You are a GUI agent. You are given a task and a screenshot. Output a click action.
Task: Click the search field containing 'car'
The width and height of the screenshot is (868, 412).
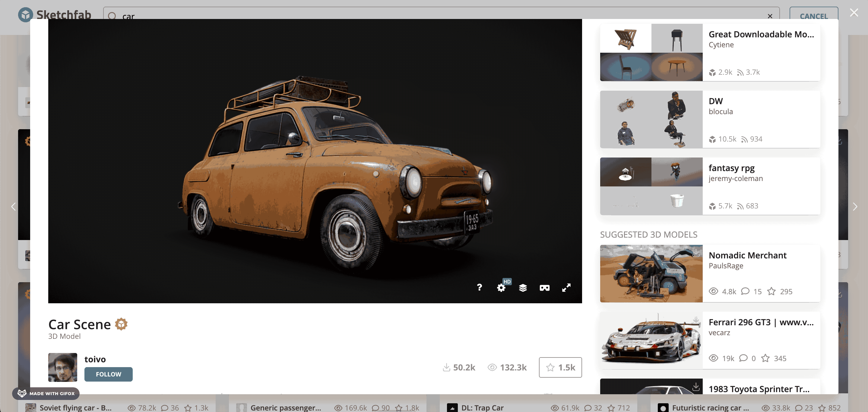pyautogui.click(x=442, y=14)
